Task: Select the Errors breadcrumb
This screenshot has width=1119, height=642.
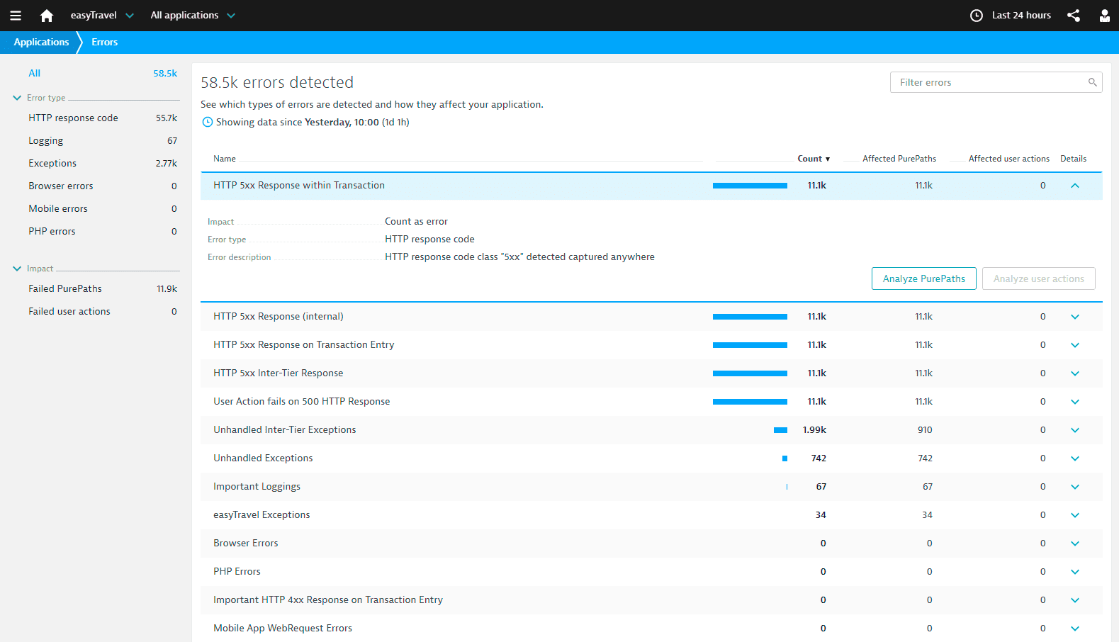Action: coord(104,42)
